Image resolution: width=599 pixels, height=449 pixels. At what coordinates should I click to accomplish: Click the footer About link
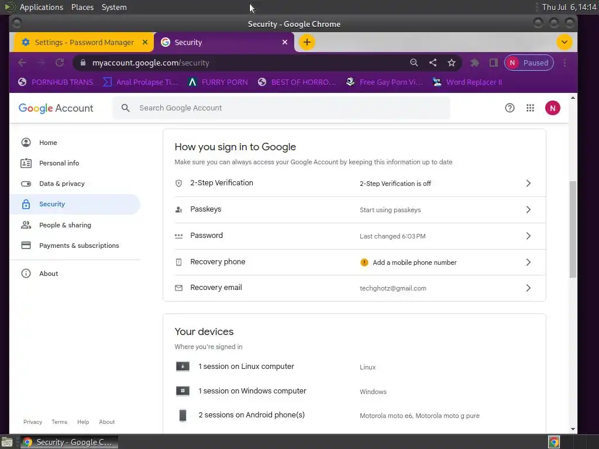[106, 422]
